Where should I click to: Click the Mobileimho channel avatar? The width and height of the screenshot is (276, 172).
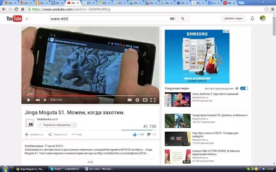[x=30, y=123]
